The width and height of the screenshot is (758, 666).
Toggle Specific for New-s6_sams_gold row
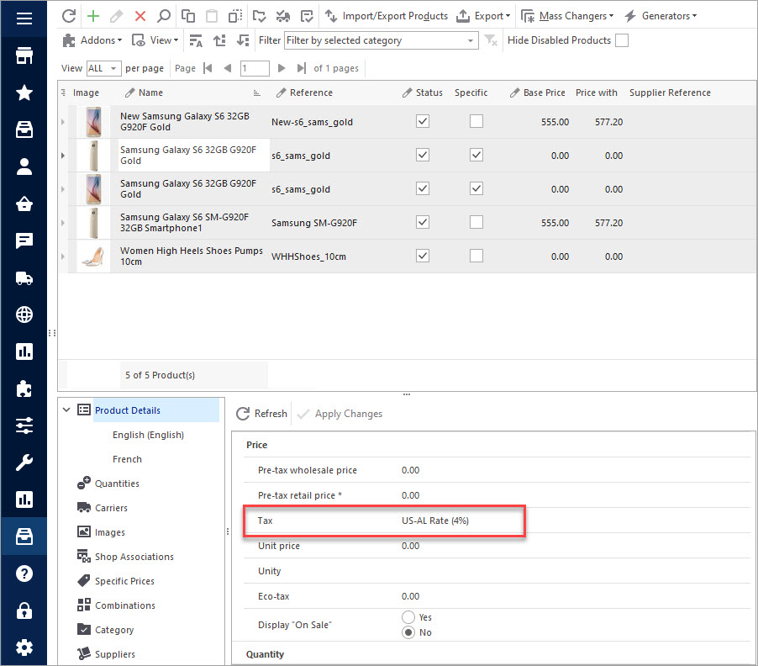476,121
